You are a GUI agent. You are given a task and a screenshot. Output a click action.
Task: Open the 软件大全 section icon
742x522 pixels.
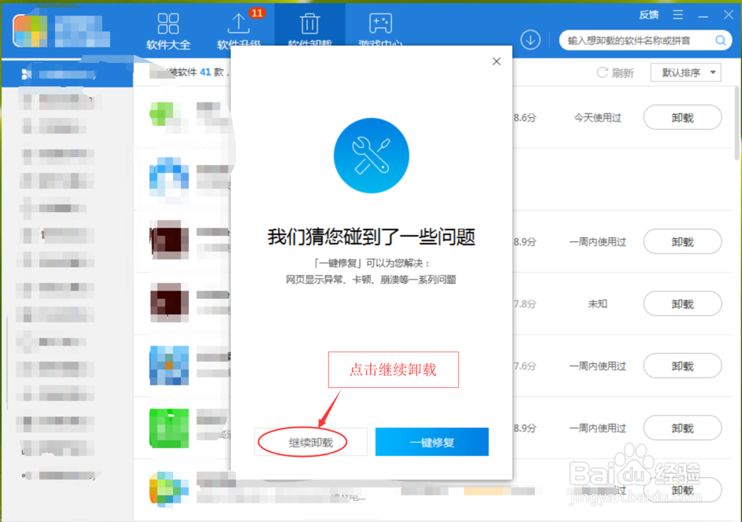[168, 24]
